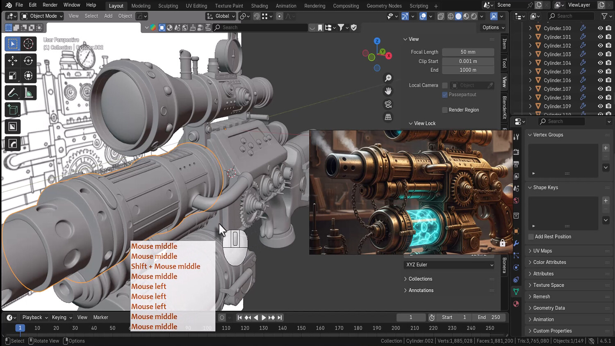Open the File menu
This screenshot has width=615, height=346.
(19, 5)
